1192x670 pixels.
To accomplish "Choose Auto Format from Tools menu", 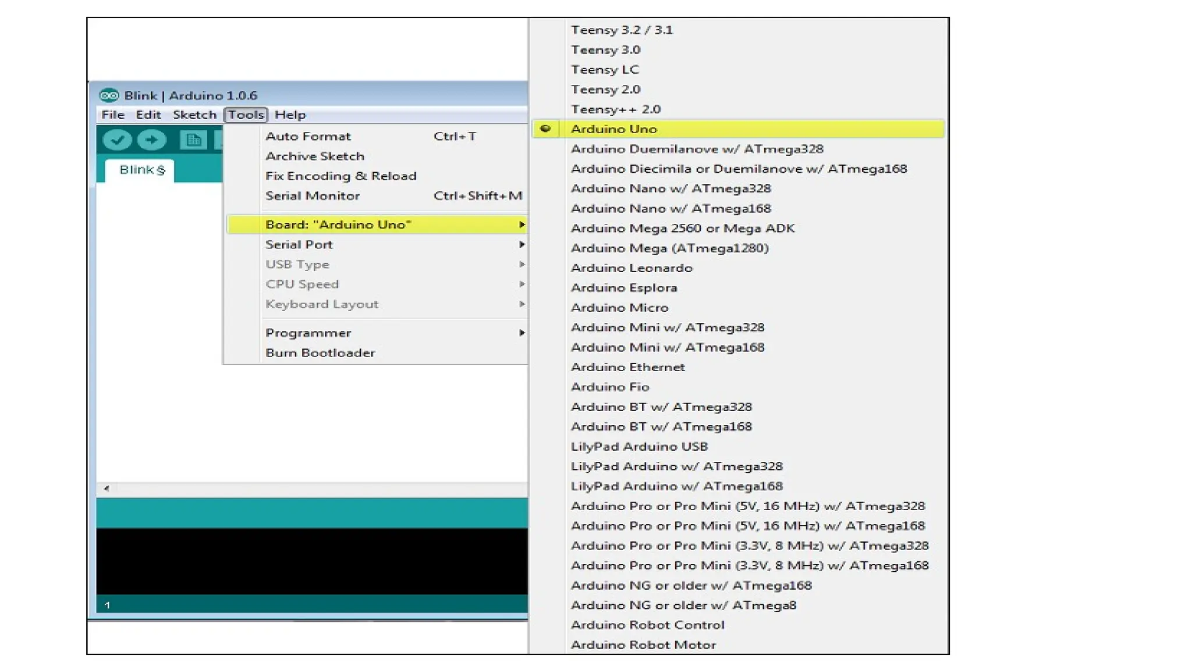I will pos(308,137).
